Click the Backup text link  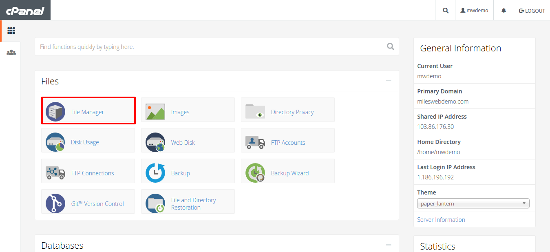[x=181, y=173]
